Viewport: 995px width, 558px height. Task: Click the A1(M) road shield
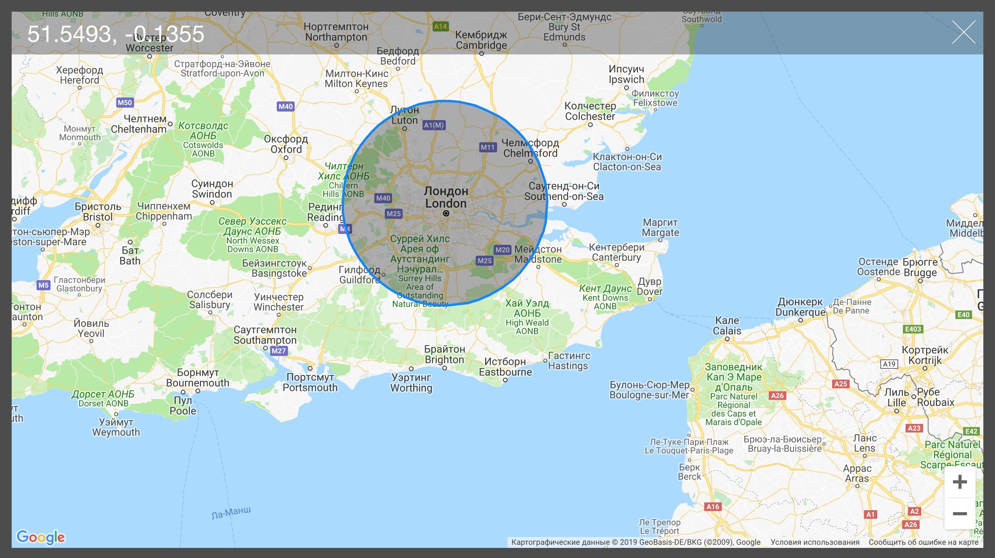coord(434,125)
